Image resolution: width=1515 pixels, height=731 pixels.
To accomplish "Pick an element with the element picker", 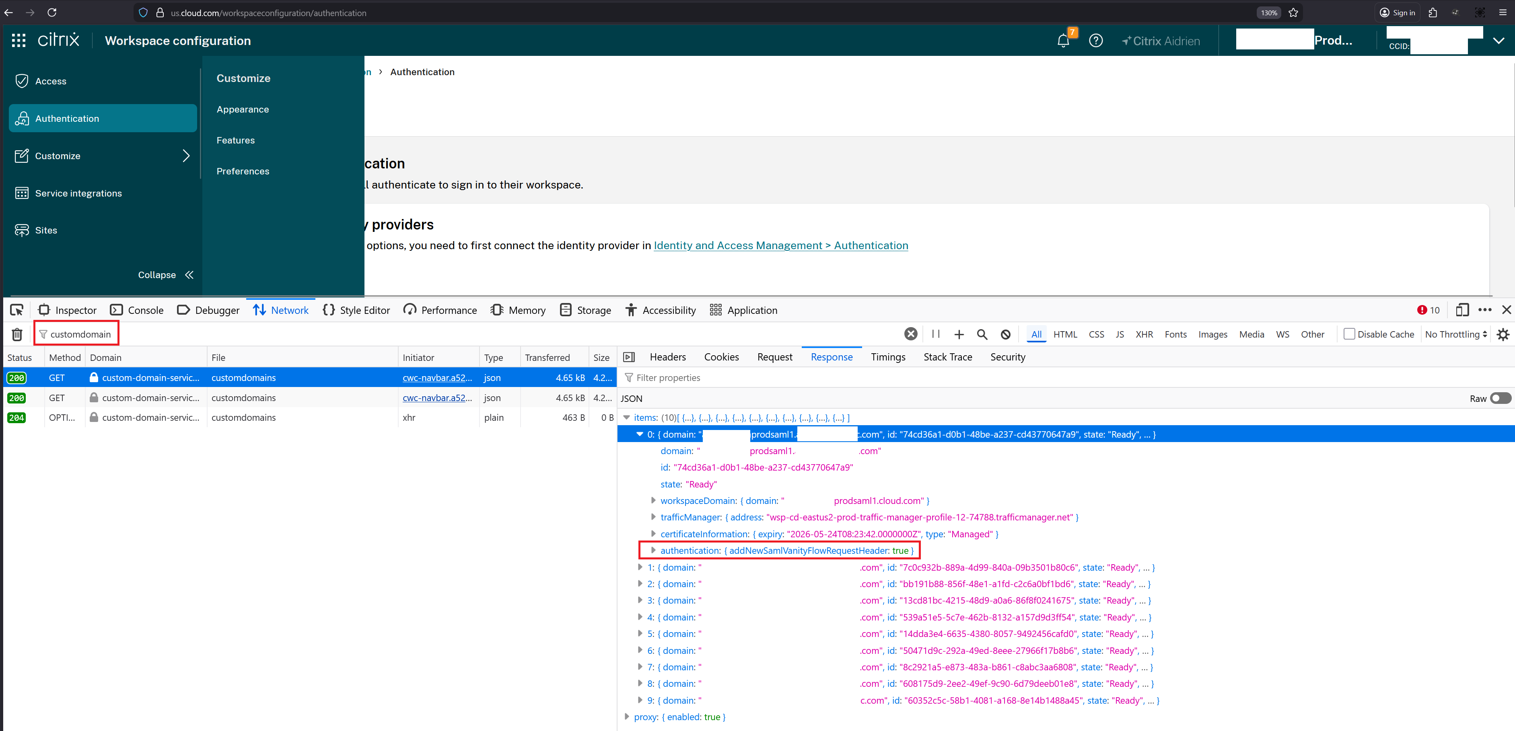I will point(17,310).
